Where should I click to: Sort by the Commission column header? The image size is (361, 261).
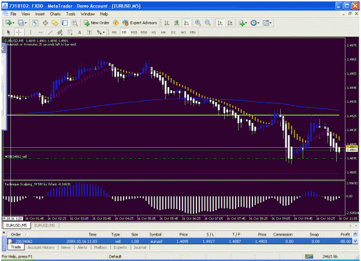(x=282, y=234)
